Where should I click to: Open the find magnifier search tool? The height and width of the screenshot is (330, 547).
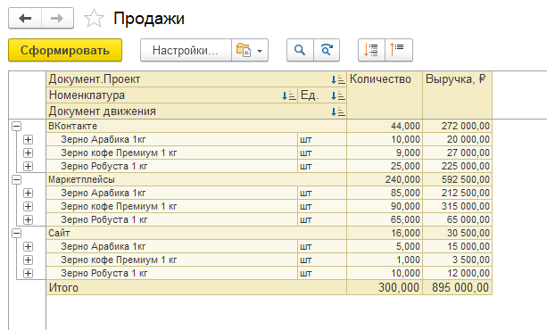(x=300, y=50)
